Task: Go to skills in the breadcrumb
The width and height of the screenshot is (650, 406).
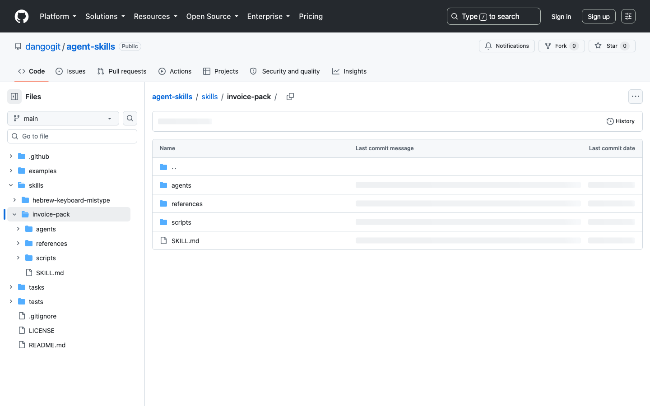Action: point(209,97)
